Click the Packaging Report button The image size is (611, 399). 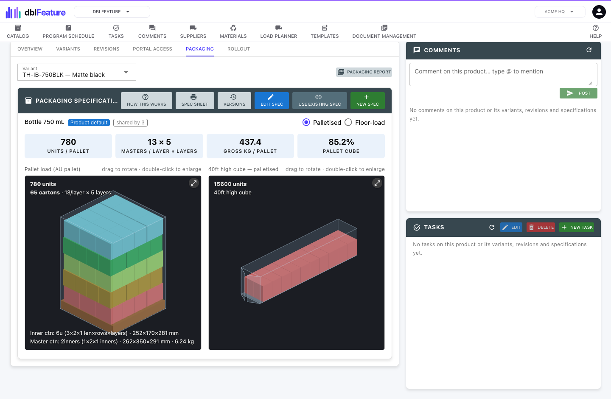pyautogui.click(x=364, y=72)
